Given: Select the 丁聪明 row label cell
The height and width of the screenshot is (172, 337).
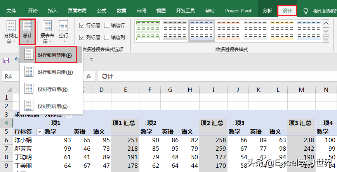Looking at the screenshot, I should [x=28, y=157].
